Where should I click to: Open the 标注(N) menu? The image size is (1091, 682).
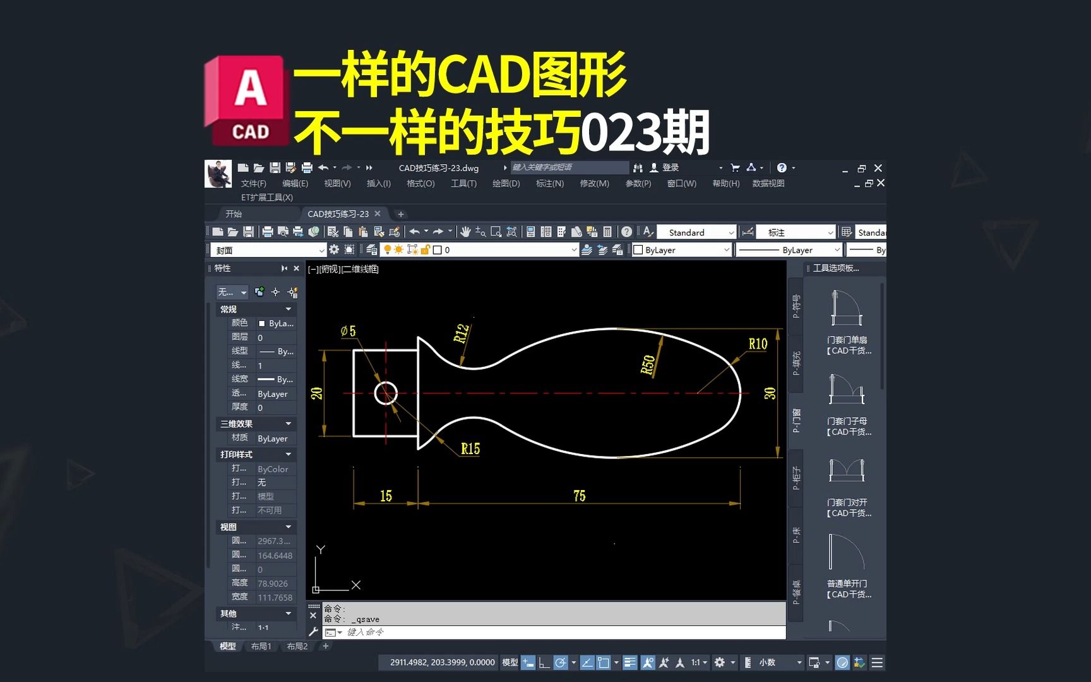coord(550,183)
